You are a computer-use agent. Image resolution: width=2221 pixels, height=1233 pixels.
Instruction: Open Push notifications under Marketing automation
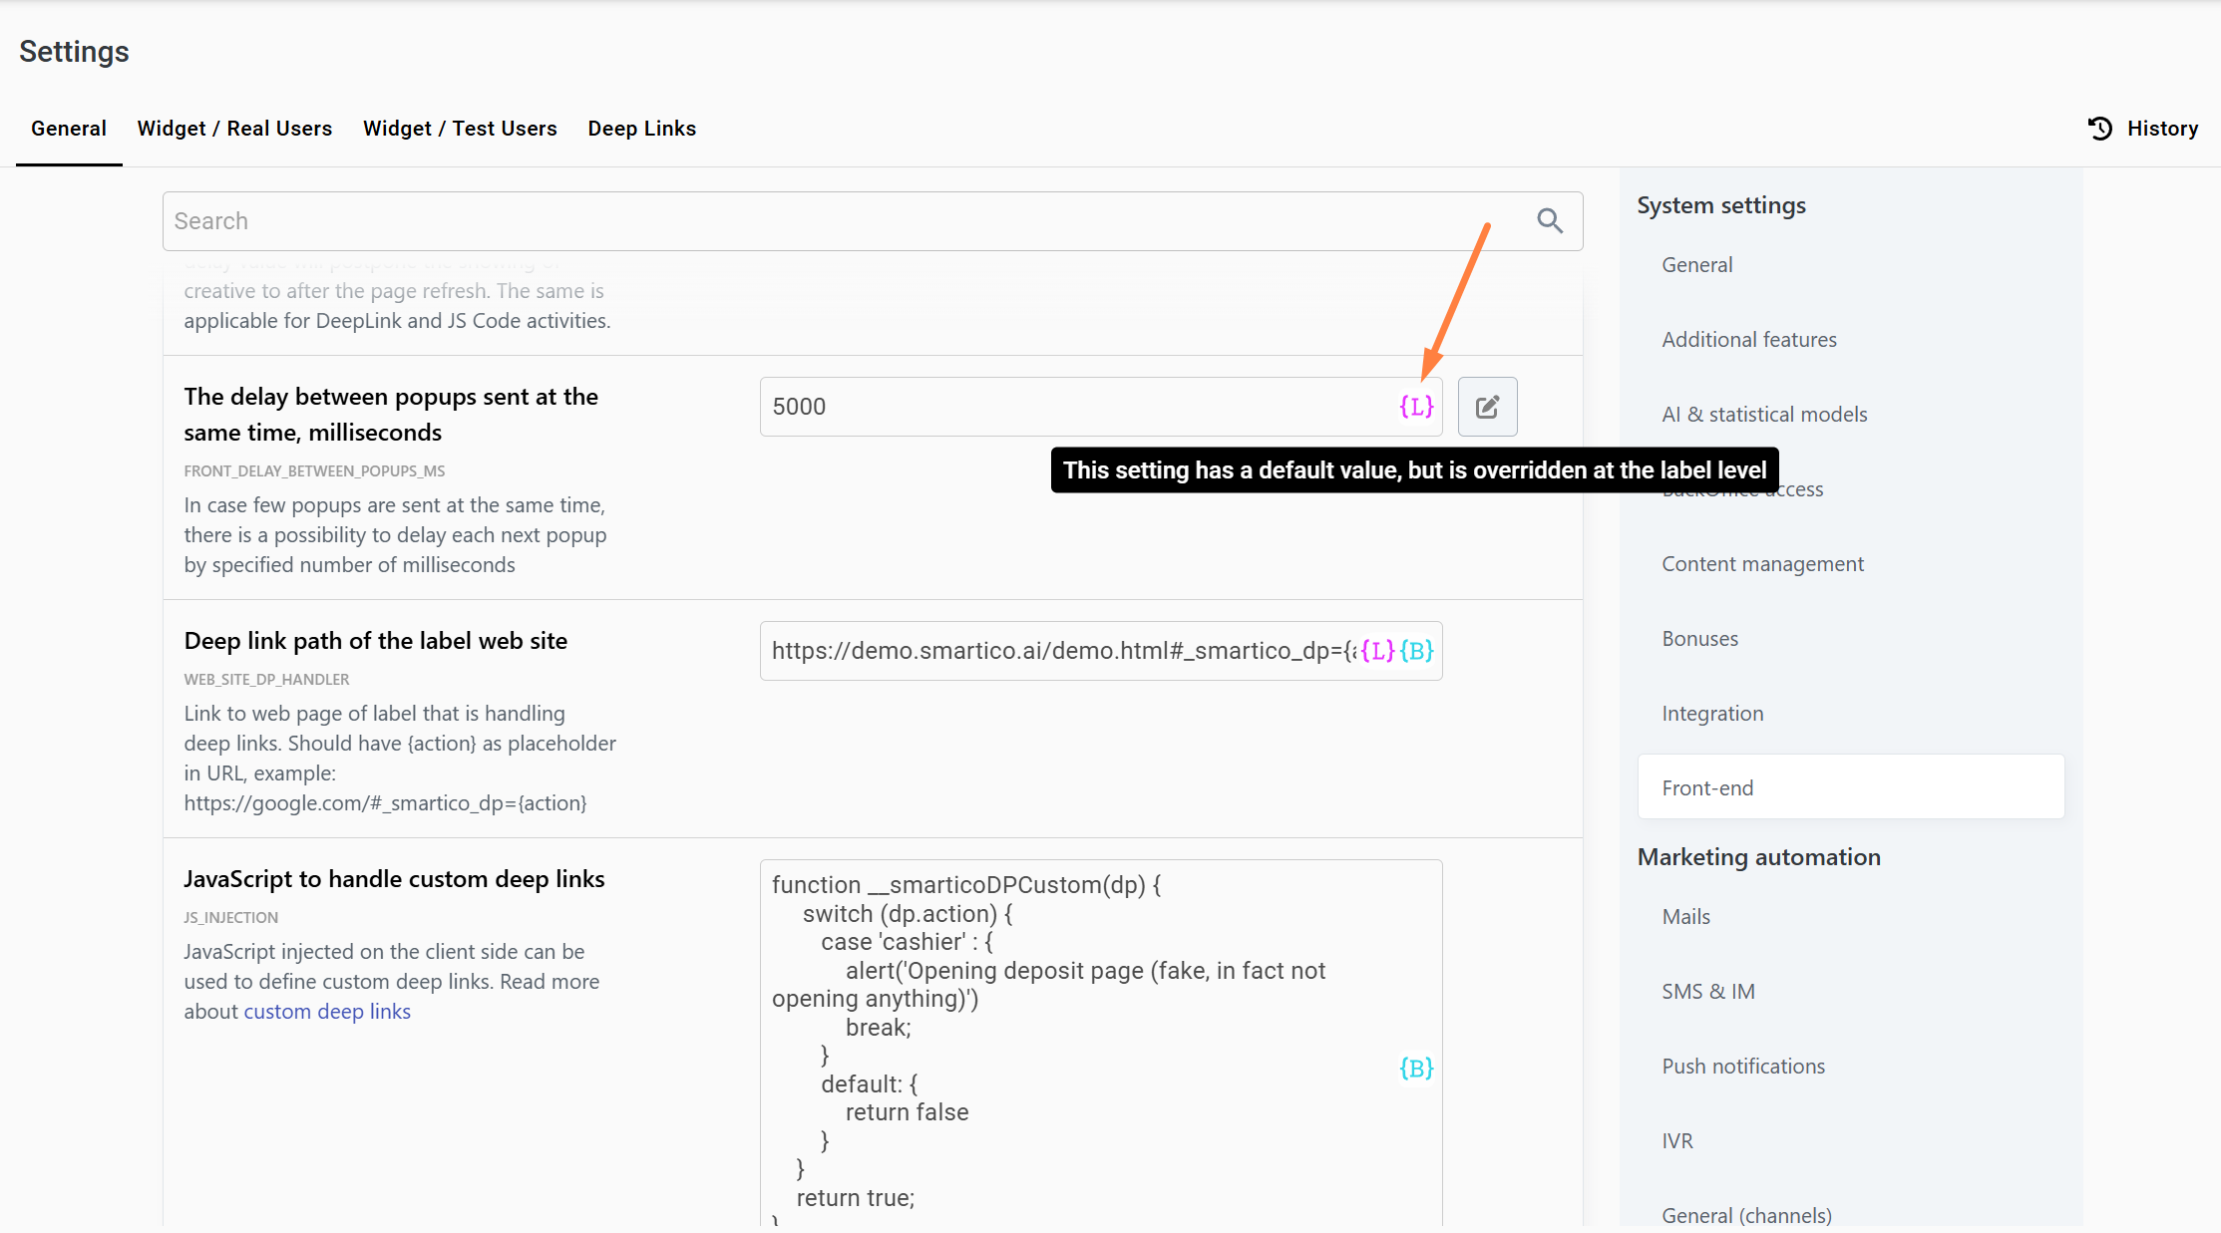pos(1742,1067)
